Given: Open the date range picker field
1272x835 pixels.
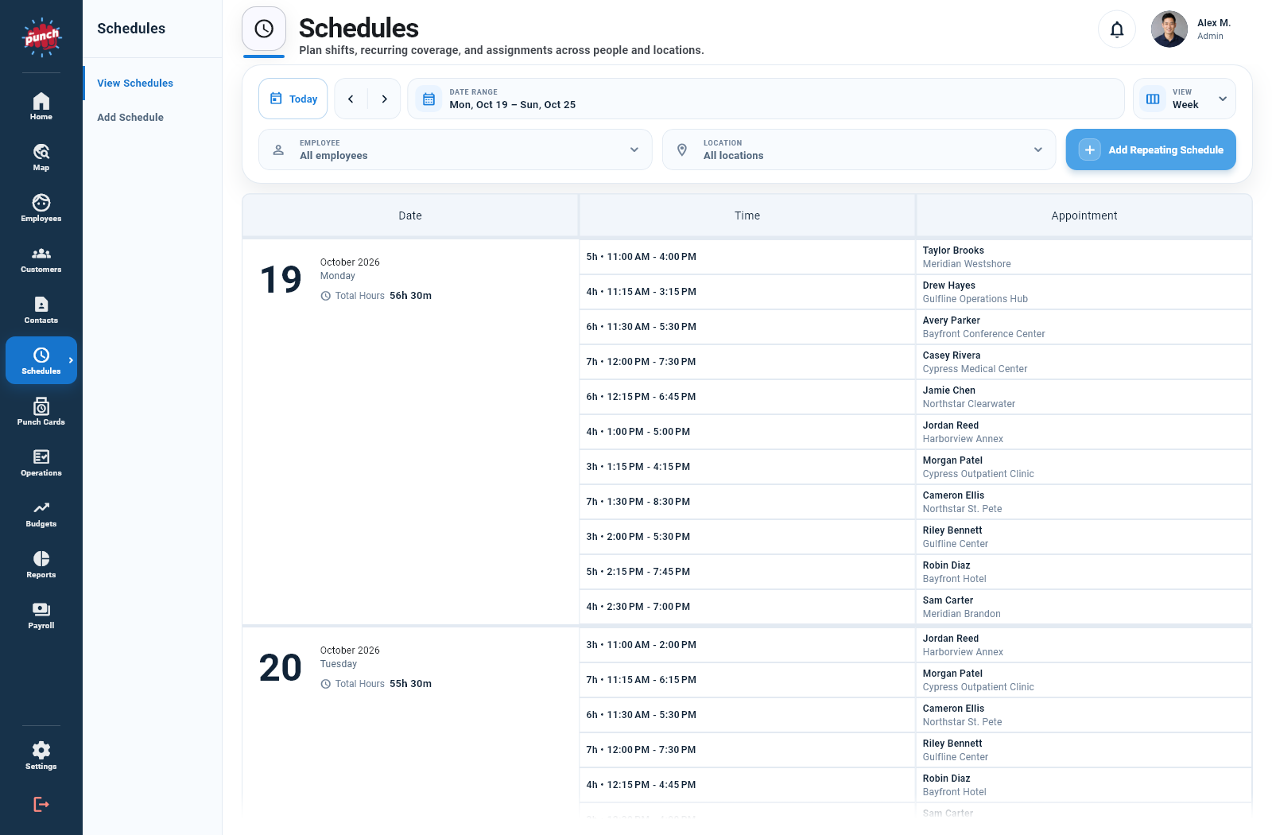Looking at the screenshot, I should (x=766, y=99).
